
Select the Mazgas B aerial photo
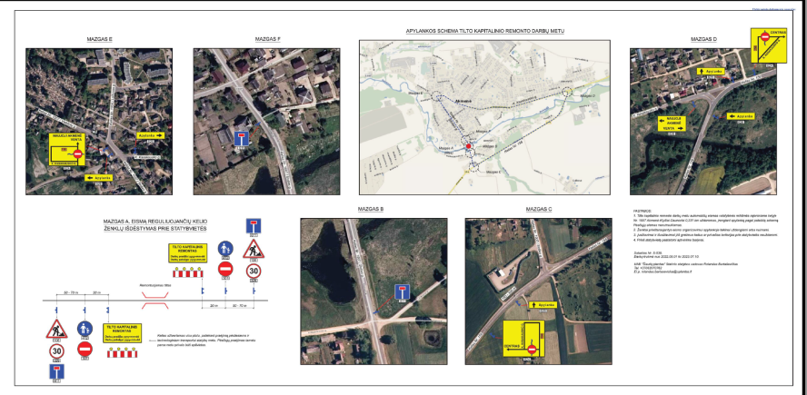click(x=374, y=291)
